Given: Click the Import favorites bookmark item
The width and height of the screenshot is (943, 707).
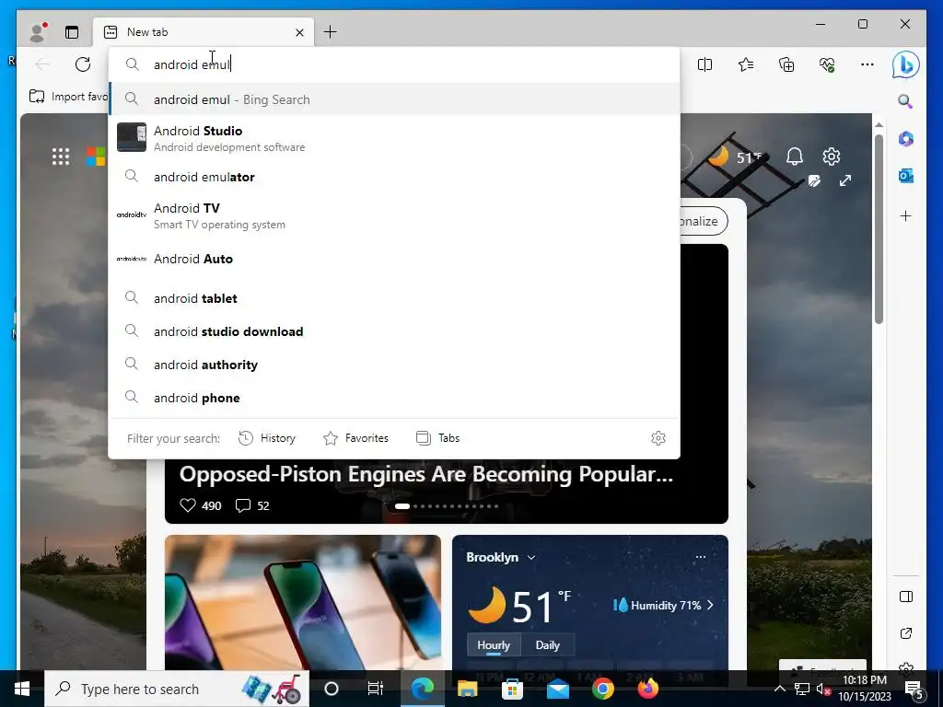Looking at the screenshot, I should (68, 96).
